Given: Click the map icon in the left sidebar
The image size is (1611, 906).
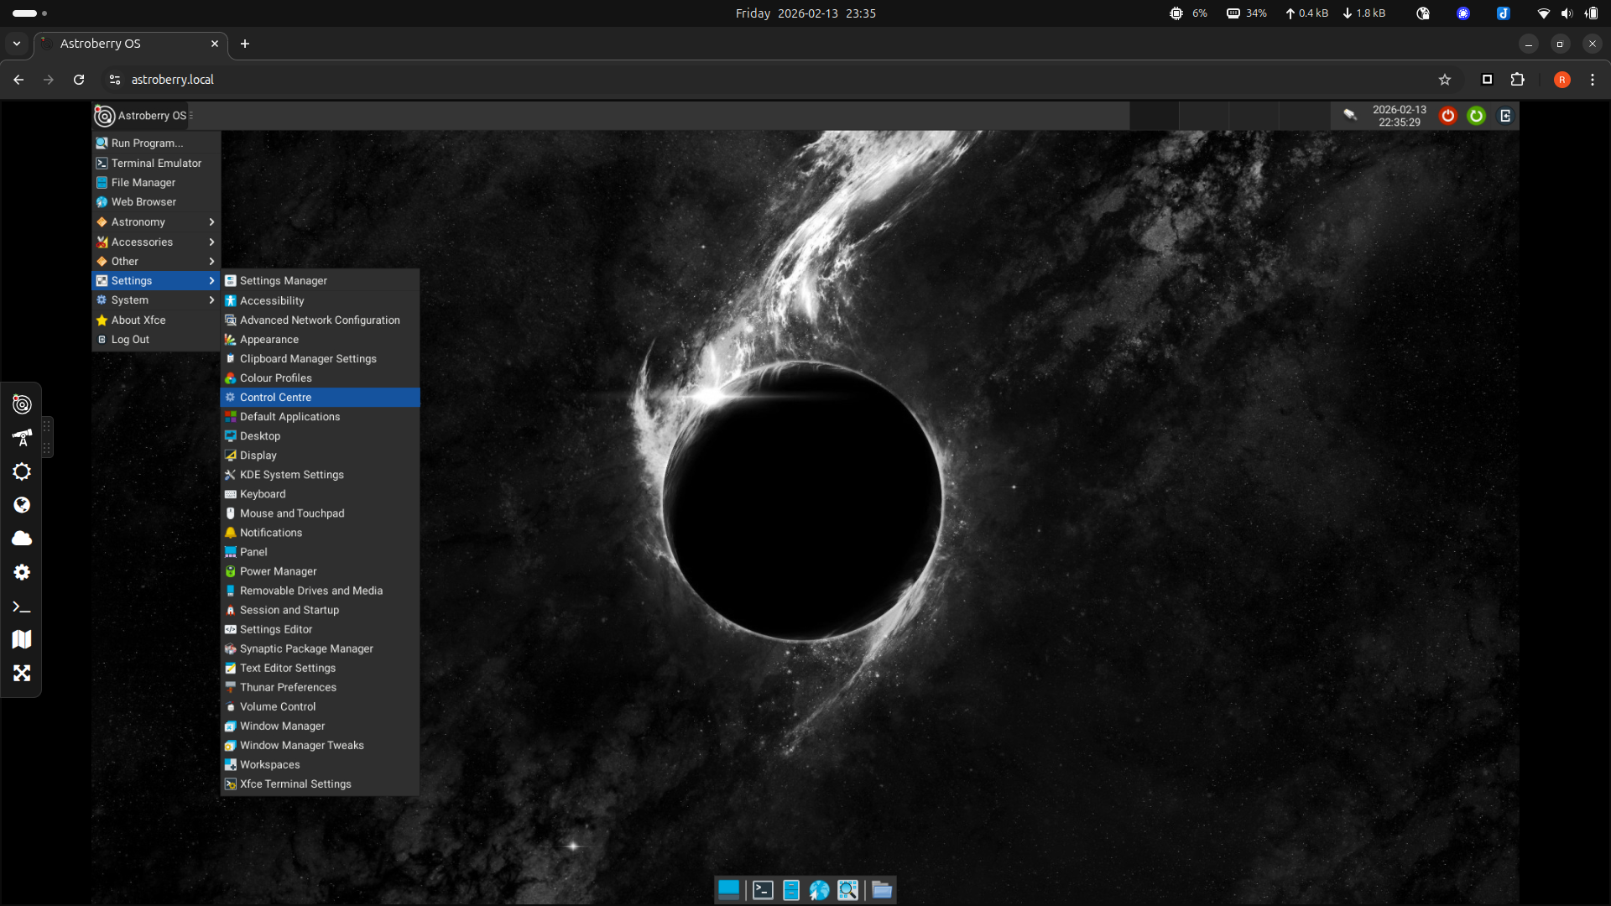Looking at the screenshot, I should point(22,639).
